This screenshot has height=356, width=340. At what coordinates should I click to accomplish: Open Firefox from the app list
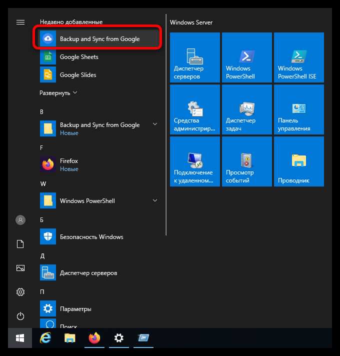[x=98, y=164]
